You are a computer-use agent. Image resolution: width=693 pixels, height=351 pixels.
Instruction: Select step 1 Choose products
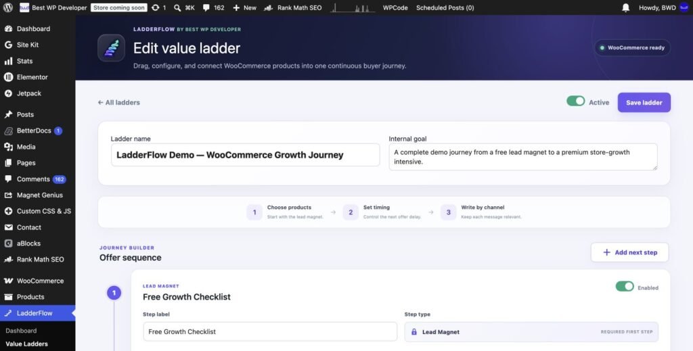pos(285,212)
